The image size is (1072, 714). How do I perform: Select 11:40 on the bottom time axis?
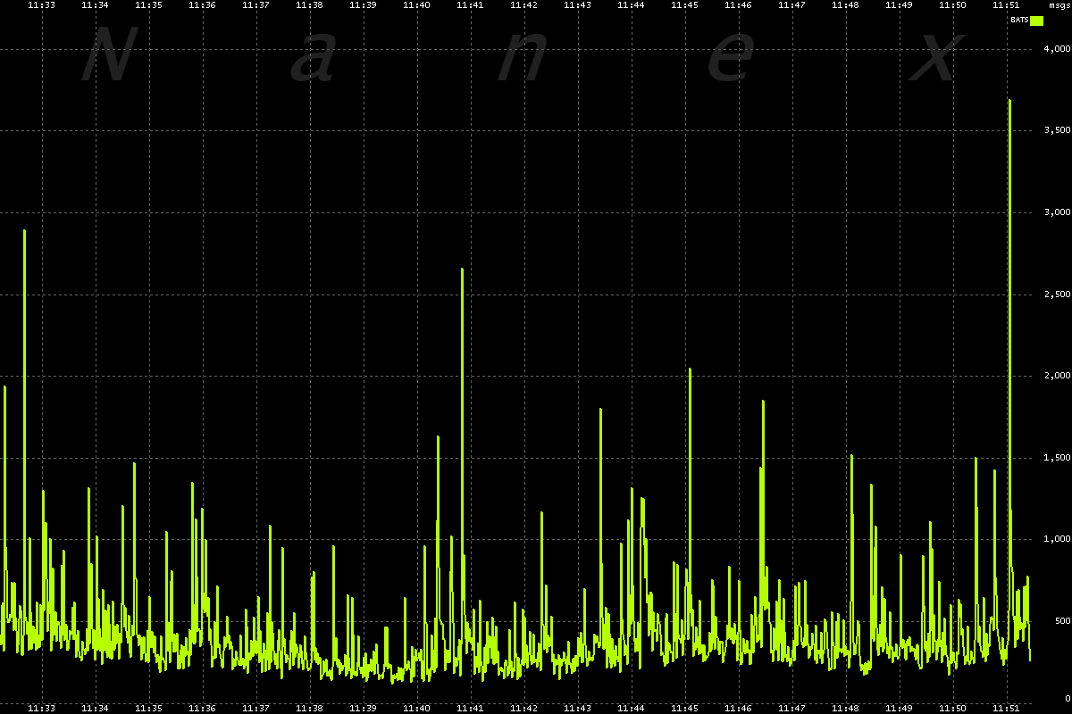[x=416, y=708]
